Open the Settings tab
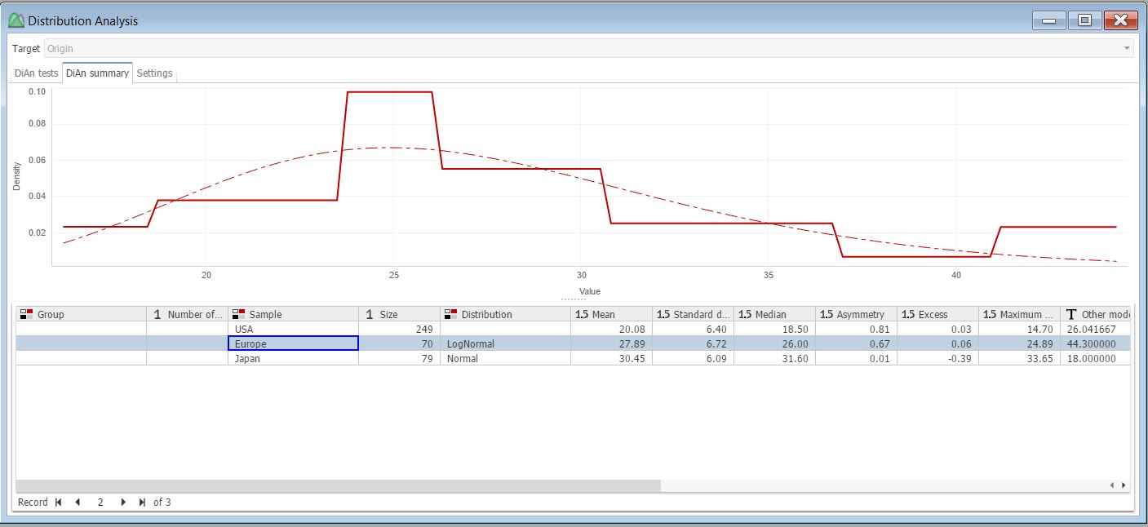This screenshot has height=527, width=1148. tap(154, 73)
